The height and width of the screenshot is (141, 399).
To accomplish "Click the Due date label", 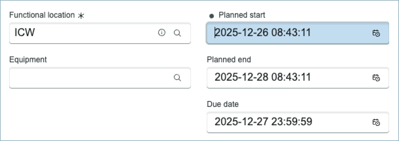I will pos(223,104).
